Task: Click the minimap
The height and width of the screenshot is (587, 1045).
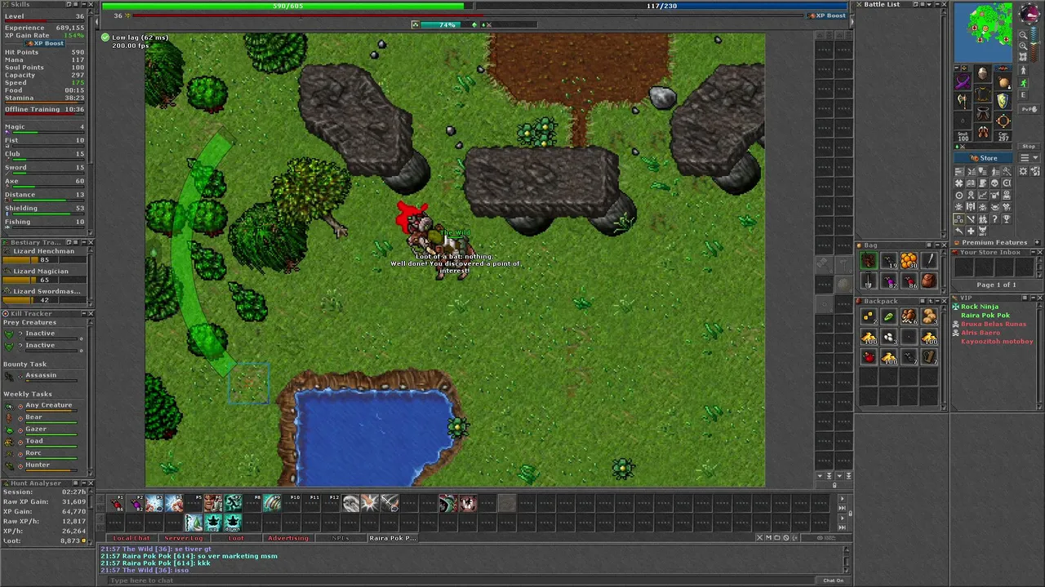Action: click(984, 33)
